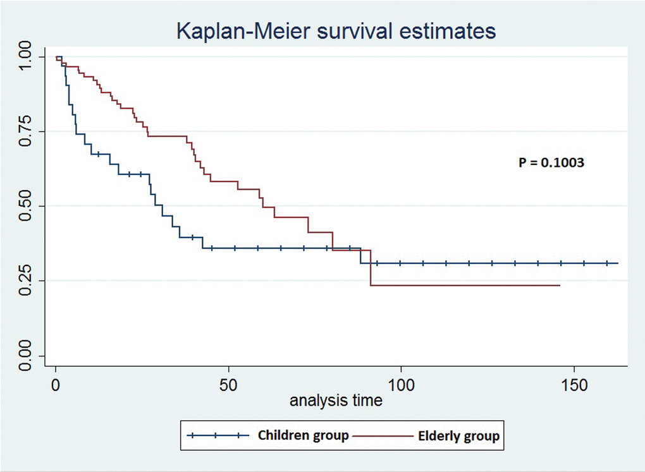
Task: Click the 1.00 y-axis tick label
Action: pos(25,57)
